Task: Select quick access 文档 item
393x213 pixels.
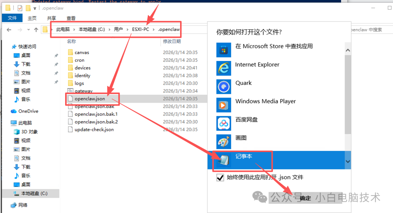Action: (22, 73)
